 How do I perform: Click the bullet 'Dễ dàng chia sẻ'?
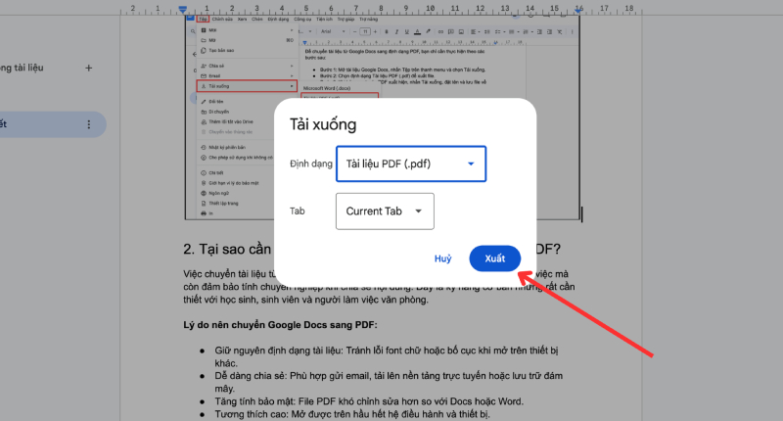[389, 382]
